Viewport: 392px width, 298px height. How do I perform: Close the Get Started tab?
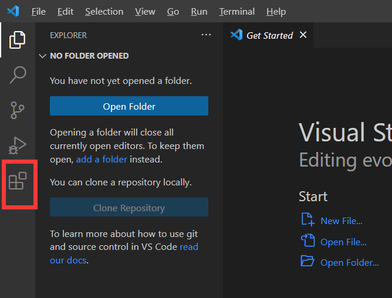pos(303,35)
